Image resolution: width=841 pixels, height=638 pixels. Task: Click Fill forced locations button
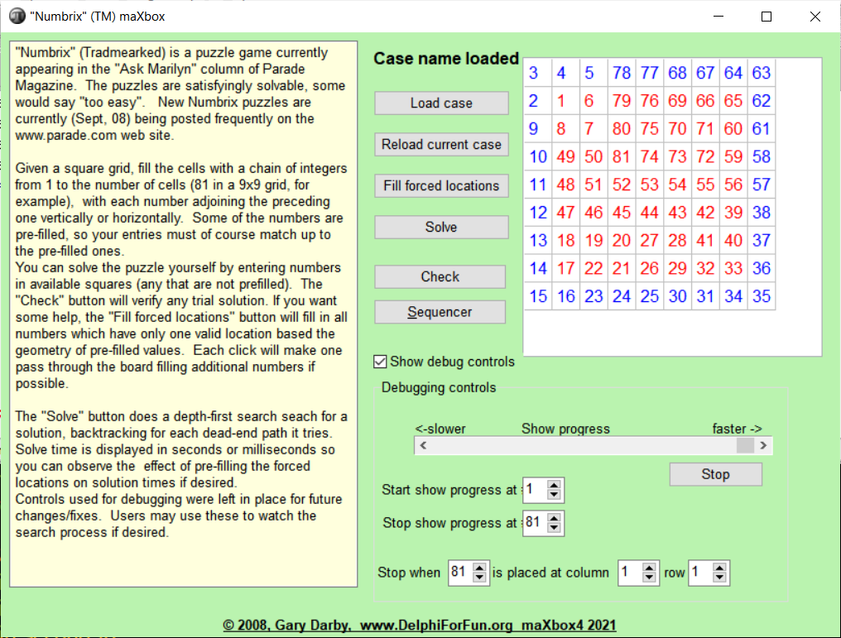pos(441,185)
